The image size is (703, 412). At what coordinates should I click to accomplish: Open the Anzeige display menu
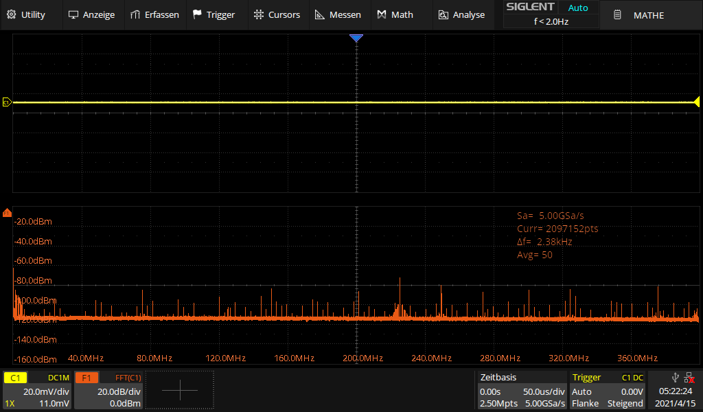tap(91, 15)
